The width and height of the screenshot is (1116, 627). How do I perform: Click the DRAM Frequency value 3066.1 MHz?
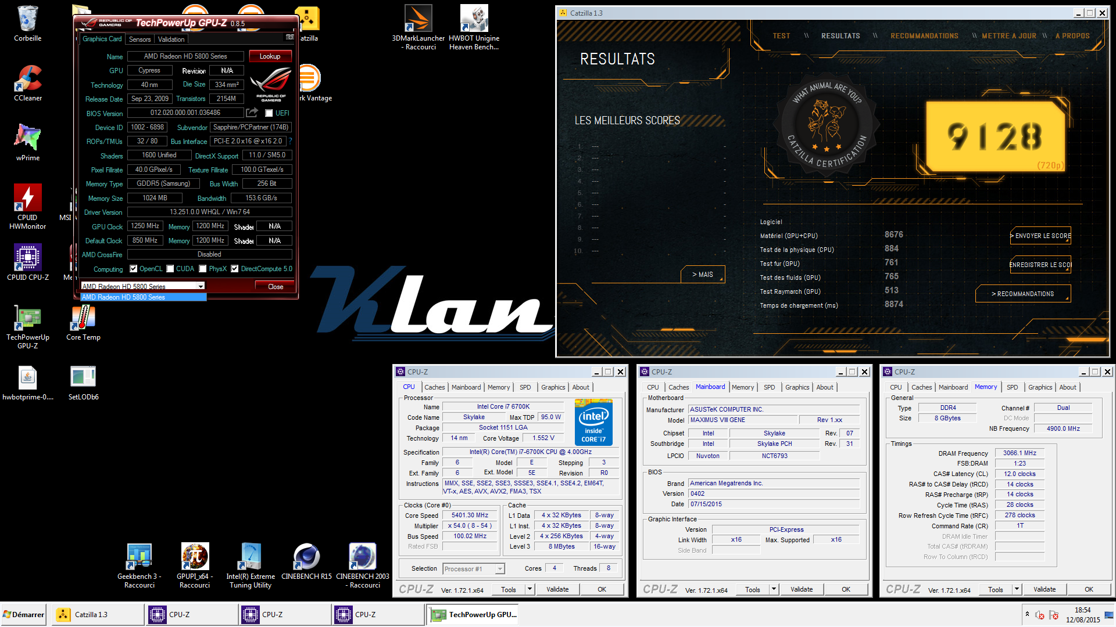pos(1020,453)
